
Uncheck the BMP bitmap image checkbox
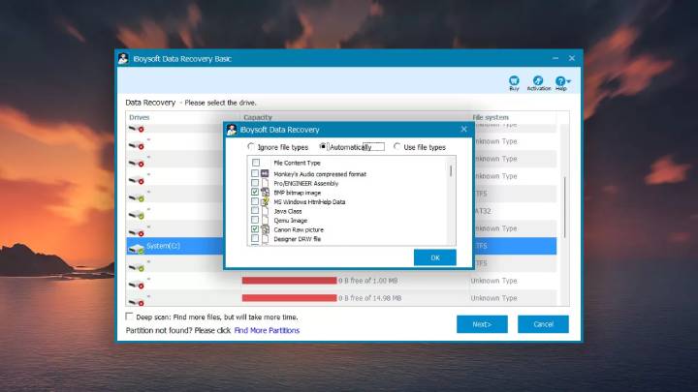click(x=255, y=192)
